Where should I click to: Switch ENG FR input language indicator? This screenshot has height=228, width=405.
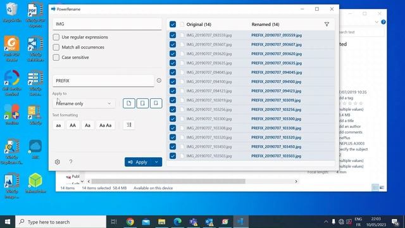tap(358, 222)
